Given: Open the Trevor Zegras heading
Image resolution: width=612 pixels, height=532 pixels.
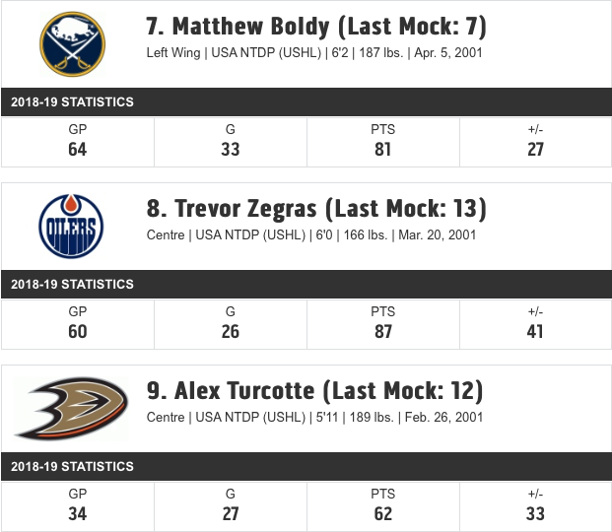Looking at the screenshot, I should 316,209.
